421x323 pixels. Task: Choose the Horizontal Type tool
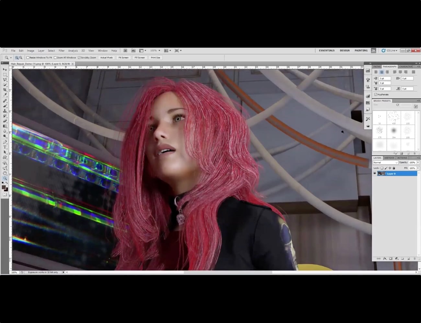point(5,147)
